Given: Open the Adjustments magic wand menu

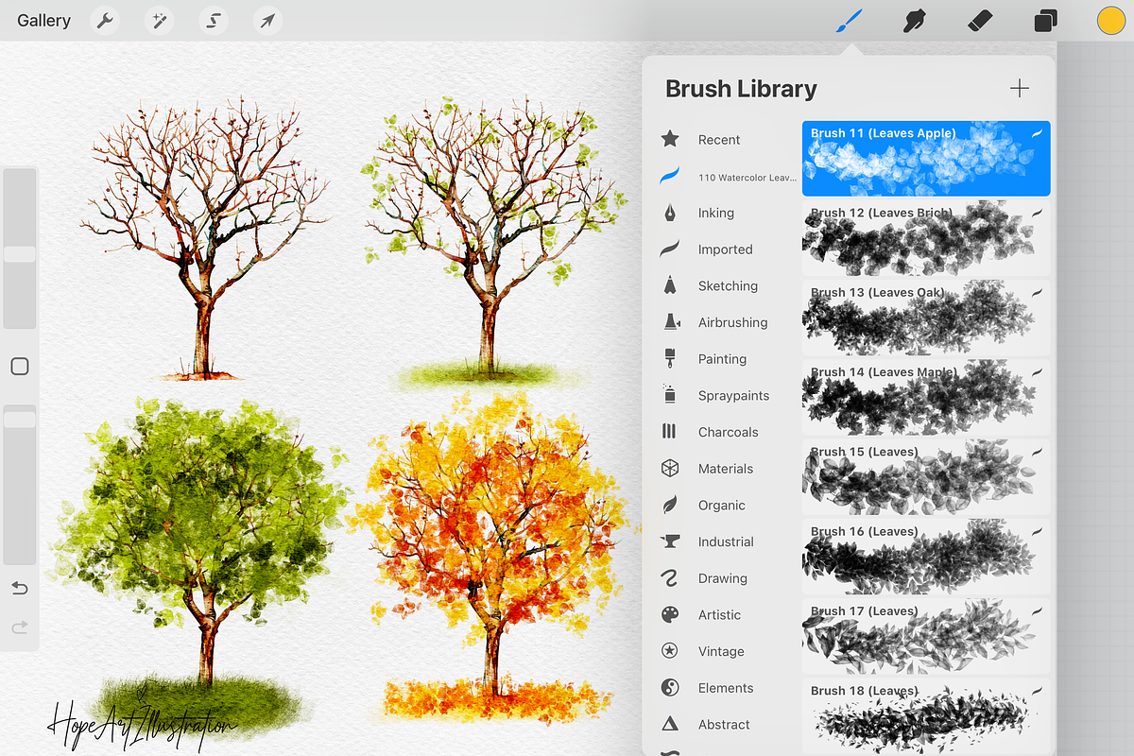Looking at the screenshot, I should click(x=159, y=21).
